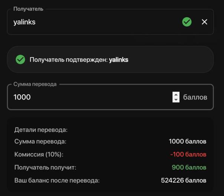224x196 pixels.
Task: Click the Получатель получит label
Action: pyautogui.click(x=45, y=167)
